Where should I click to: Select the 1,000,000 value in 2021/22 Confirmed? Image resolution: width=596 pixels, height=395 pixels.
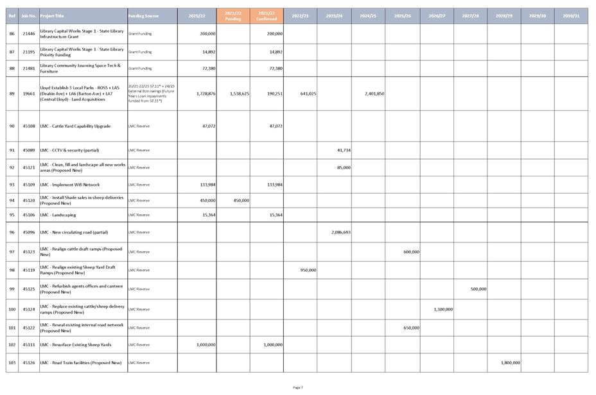pos(273,345)
